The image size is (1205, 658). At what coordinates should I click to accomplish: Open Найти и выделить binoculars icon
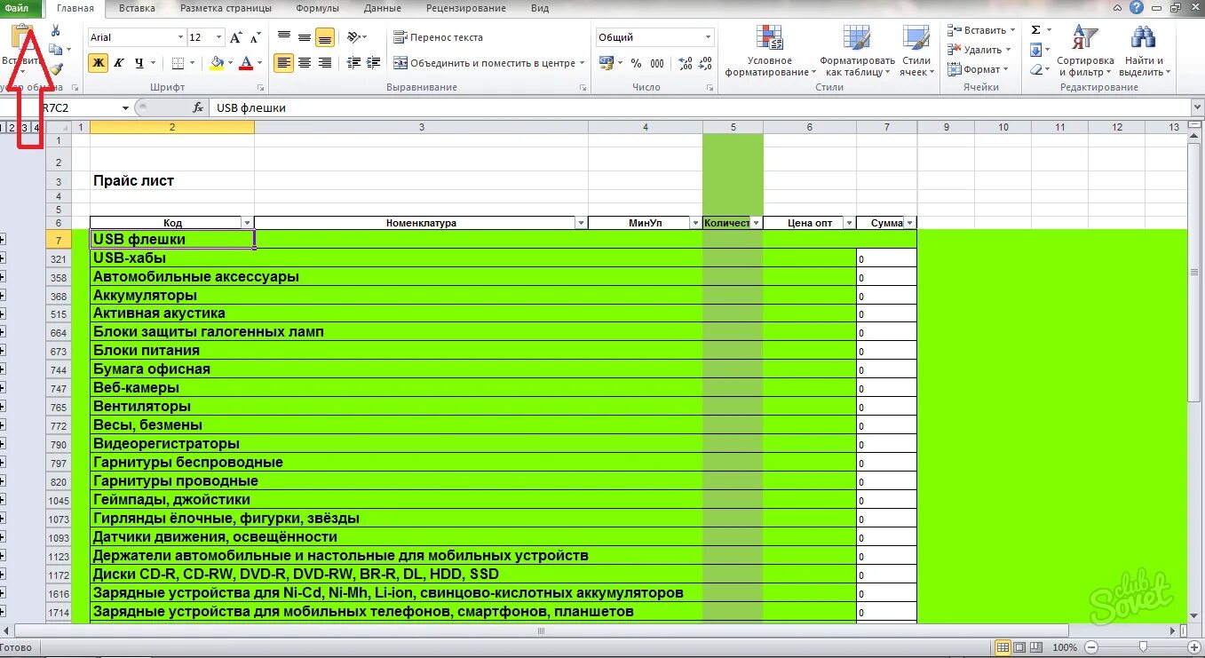1142,38
